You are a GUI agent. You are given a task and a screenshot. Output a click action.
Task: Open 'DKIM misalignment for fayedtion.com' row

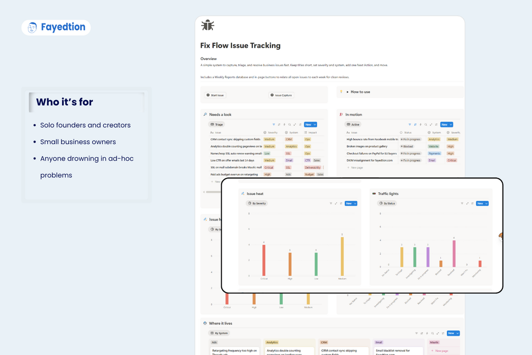click(x=369, y=161)
